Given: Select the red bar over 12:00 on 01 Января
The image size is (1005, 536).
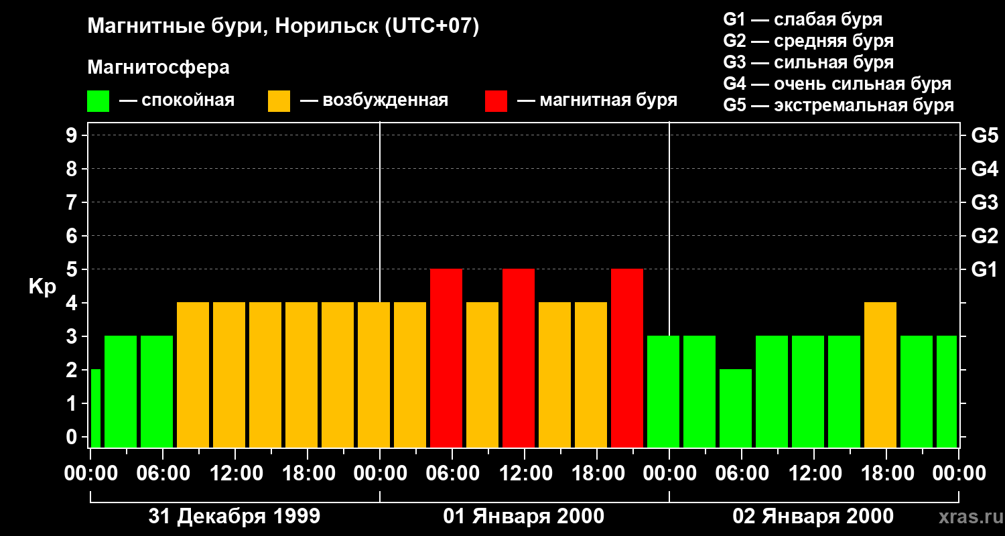Looking at the screenshot, I should point(519,358).
